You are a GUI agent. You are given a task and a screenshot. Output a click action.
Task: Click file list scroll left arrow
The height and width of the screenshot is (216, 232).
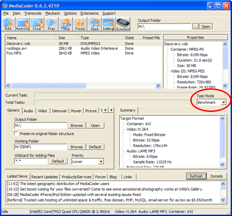[8, 86]
